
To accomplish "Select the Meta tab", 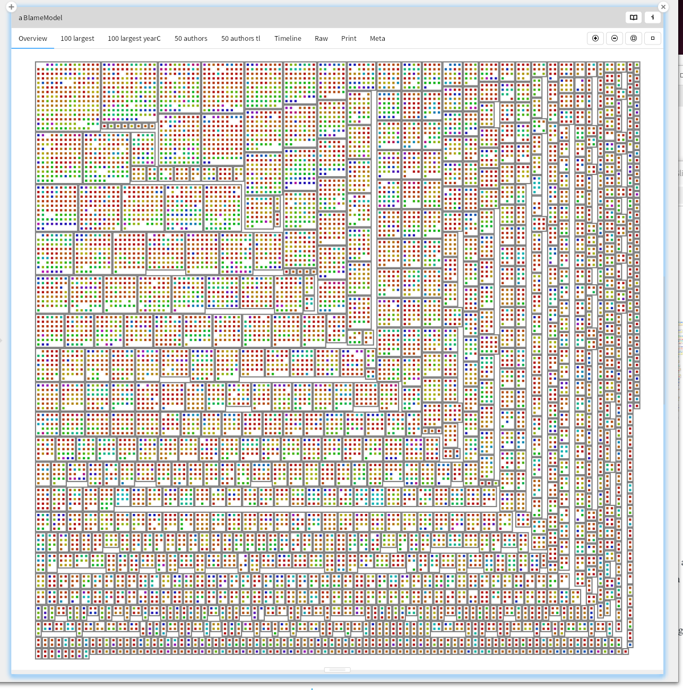I will (377, 39).
